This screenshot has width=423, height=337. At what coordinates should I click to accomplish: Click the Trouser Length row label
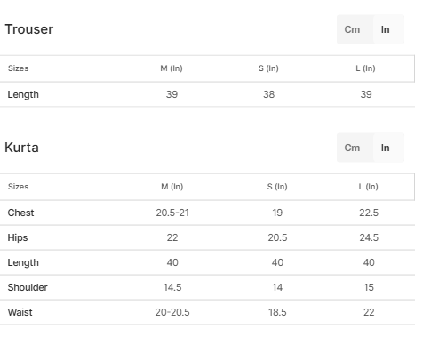[x=23, y=94]
